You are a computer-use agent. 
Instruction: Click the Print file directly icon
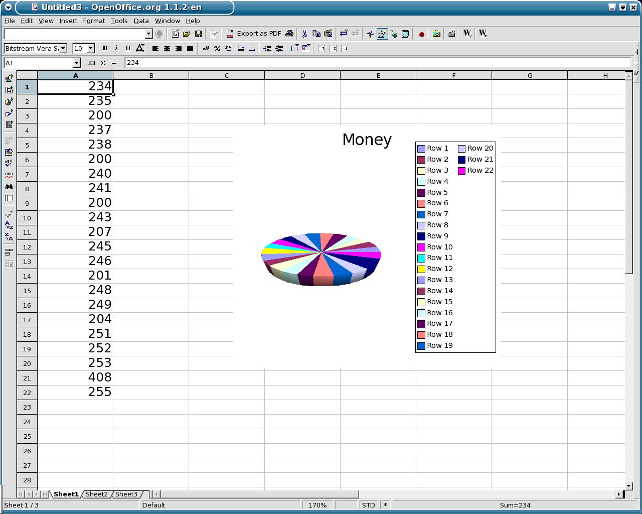(289, 34)
